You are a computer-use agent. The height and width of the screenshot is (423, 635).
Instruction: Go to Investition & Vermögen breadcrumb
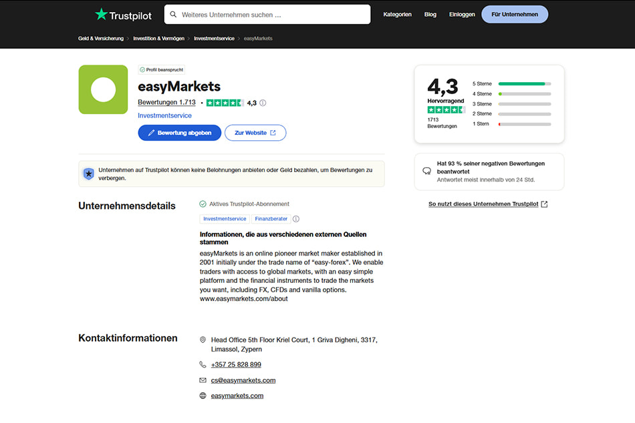(159, 39)
